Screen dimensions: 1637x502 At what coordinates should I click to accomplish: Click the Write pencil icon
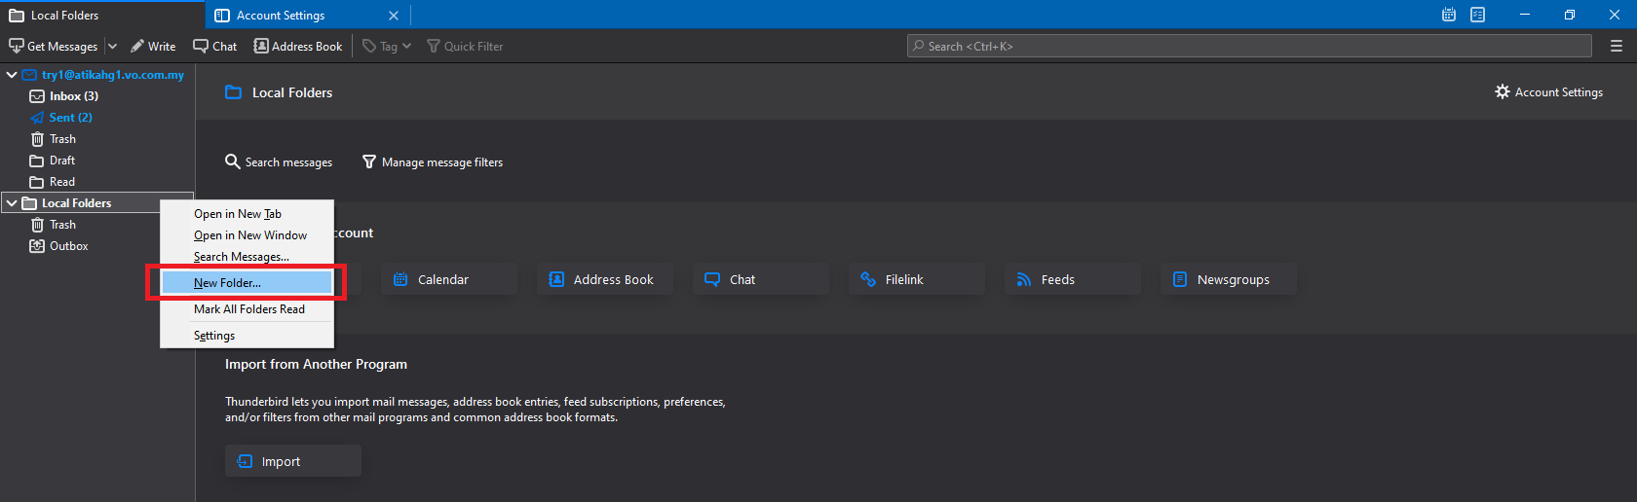click(137, 46)
